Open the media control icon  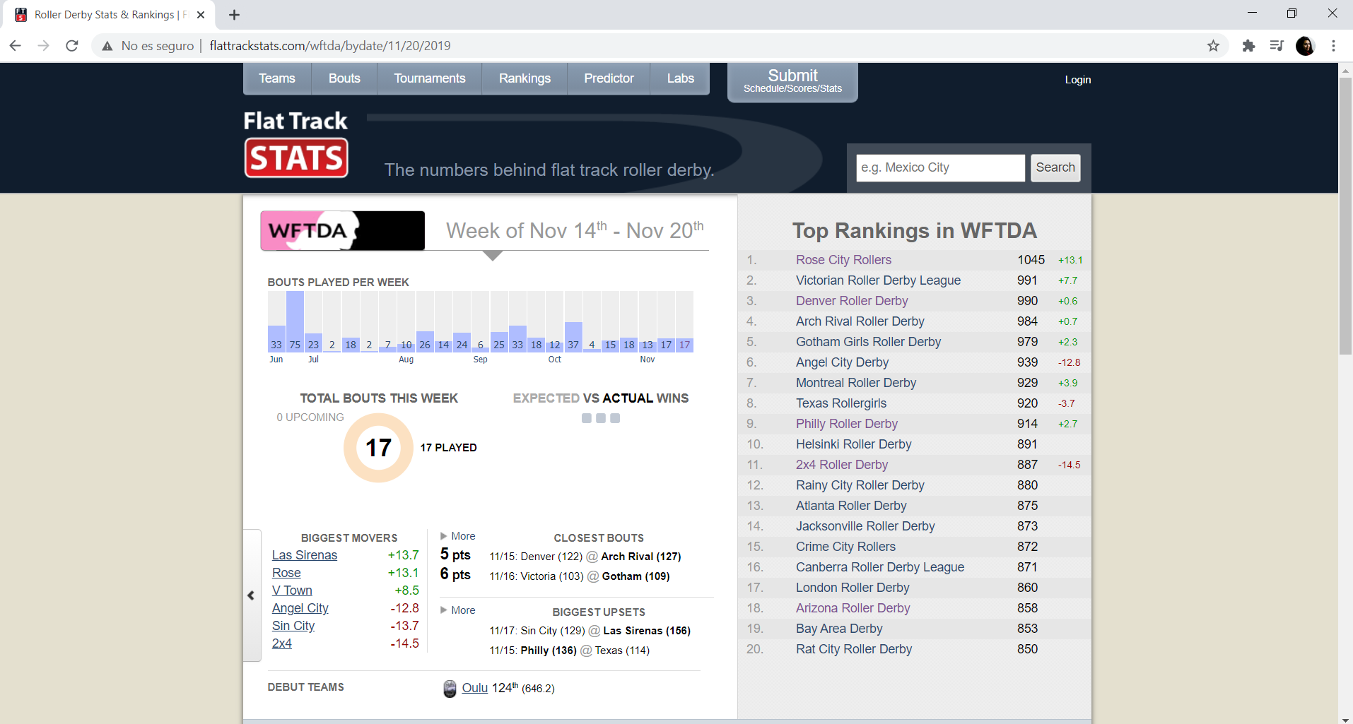click(1277, 46)
